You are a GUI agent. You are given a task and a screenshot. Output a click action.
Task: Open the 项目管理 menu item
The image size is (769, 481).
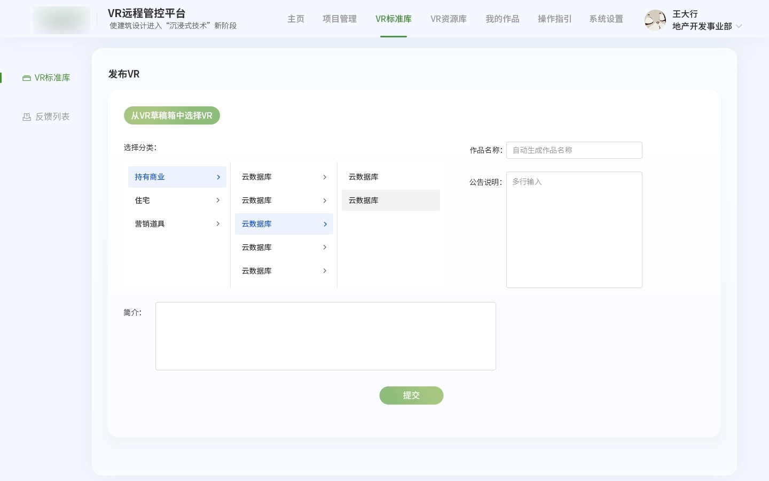pyautogui.click(x=340, y=19)
